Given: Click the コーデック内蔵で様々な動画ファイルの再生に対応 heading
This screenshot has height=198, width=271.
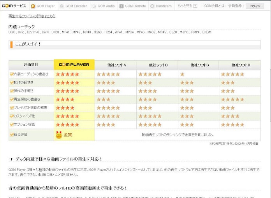Looking at the screenshot, I should click(x=55, y=159).
